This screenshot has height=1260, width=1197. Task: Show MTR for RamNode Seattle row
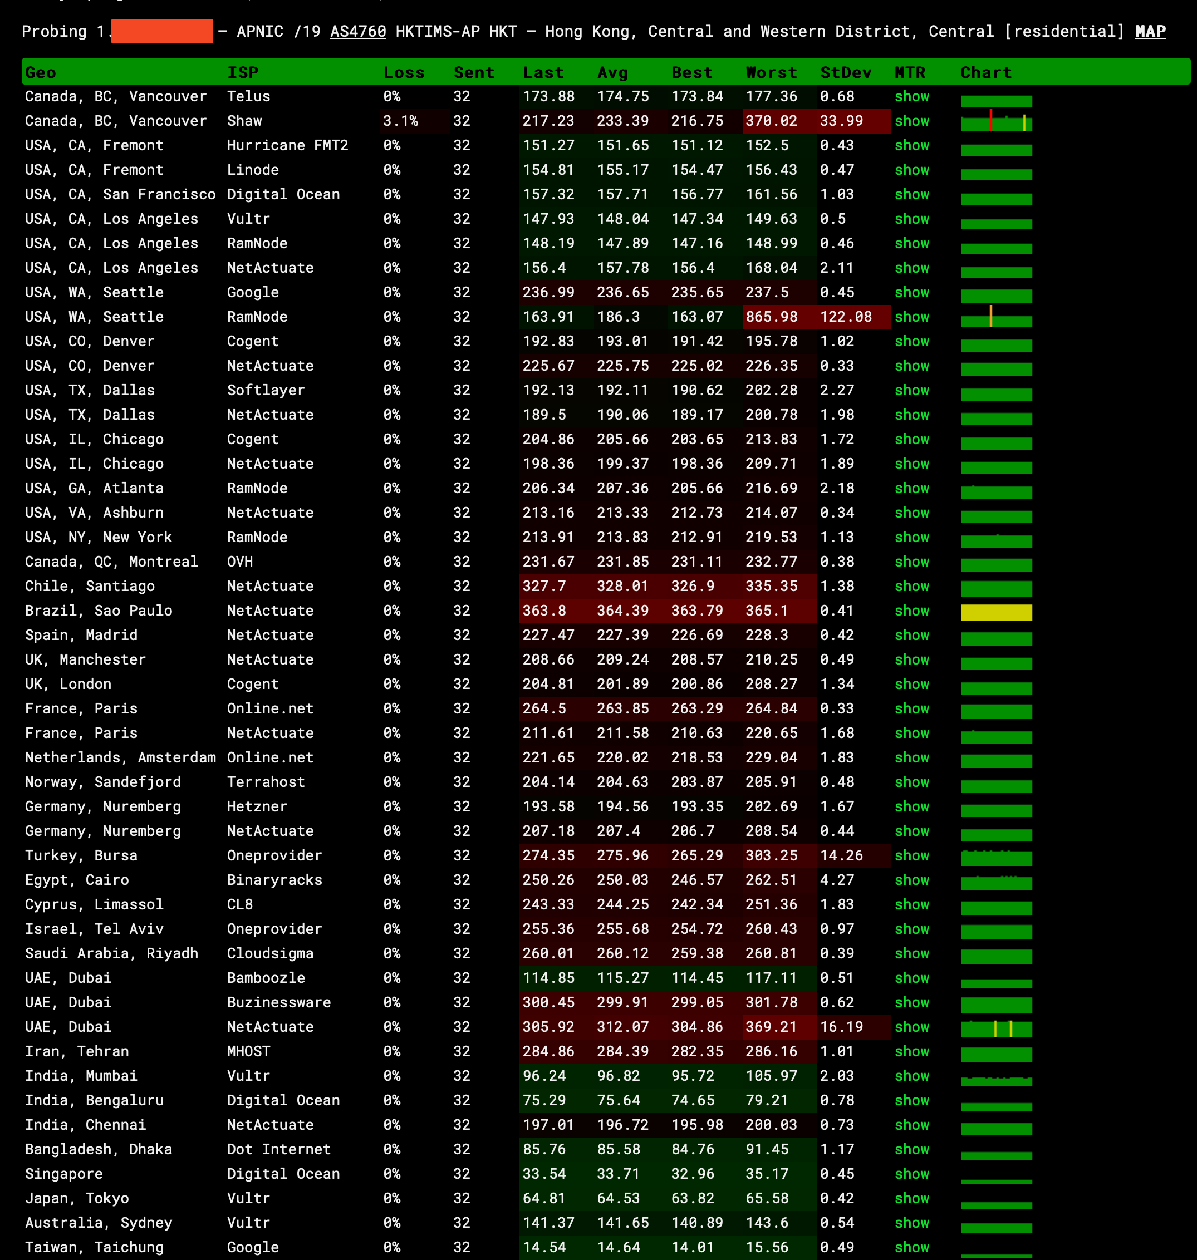tap(912, 317)
